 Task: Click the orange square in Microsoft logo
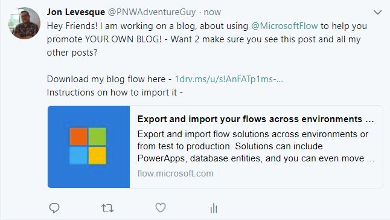78,137
